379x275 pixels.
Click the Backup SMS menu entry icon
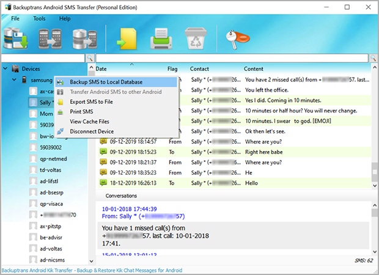click(x=60, y=82)
